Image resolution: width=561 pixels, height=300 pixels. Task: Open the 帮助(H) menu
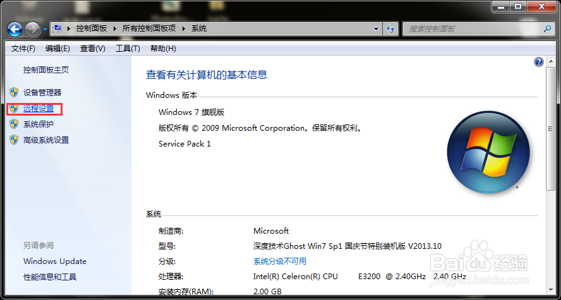[163, 48]
